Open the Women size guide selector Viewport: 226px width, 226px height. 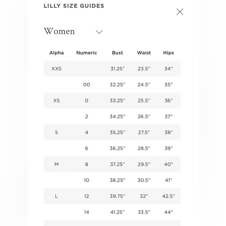(x=73, y=31)
